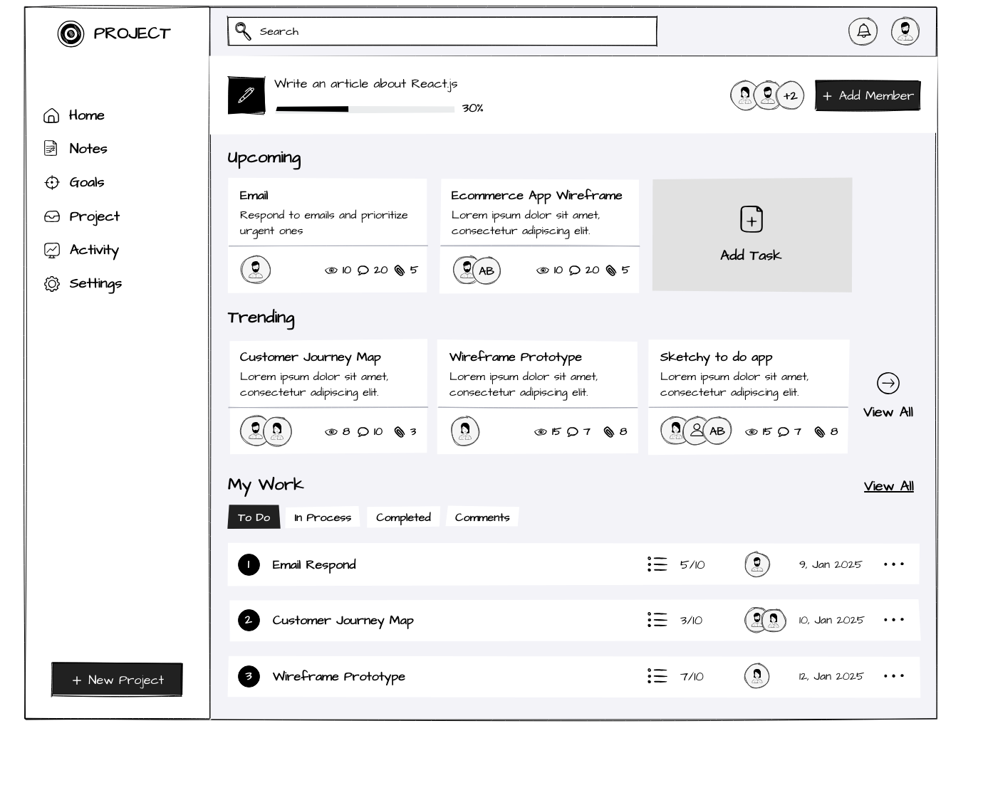
Task: Expand the +2 additional members badge
Action: point(790,96)
